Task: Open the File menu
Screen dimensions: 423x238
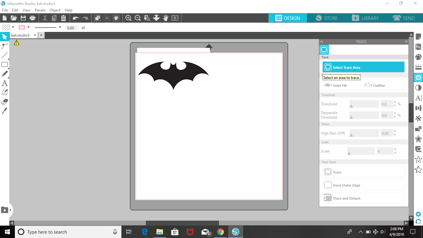Action: 5,10
